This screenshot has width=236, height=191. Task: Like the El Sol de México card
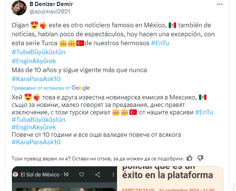click(x=82, y=175)
